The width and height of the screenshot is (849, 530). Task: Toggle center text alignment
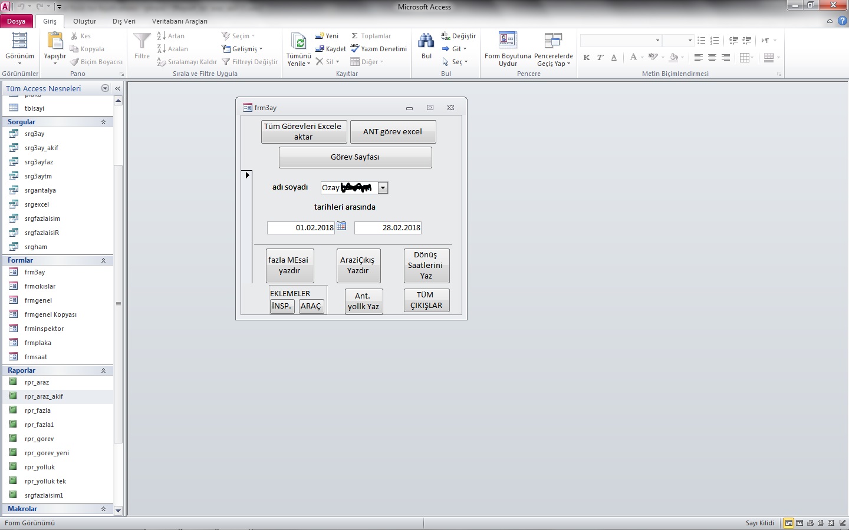click(x=712, y=57)
